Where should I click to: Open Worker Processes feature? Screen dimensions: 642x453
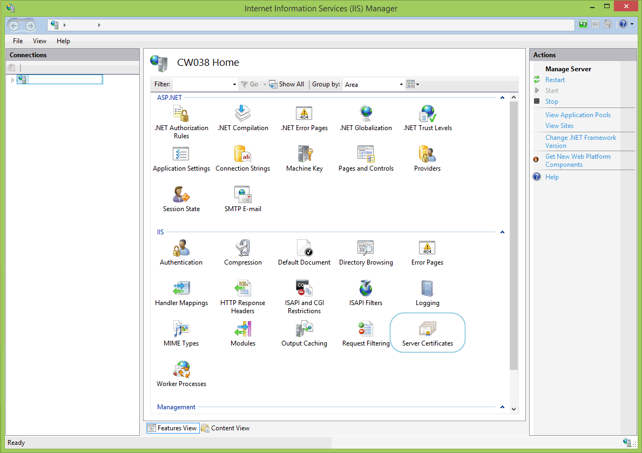[x=181, y=374]
